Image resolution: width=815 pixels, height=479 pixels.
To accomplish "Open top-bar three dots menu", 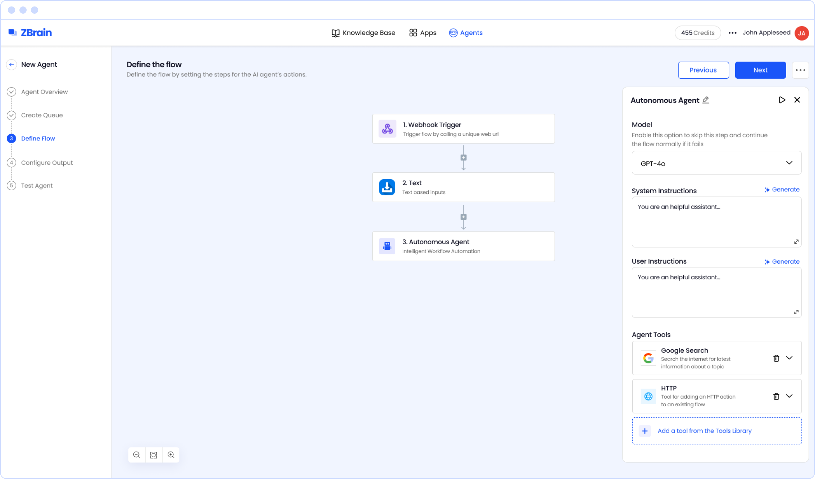I will [732, 33].
